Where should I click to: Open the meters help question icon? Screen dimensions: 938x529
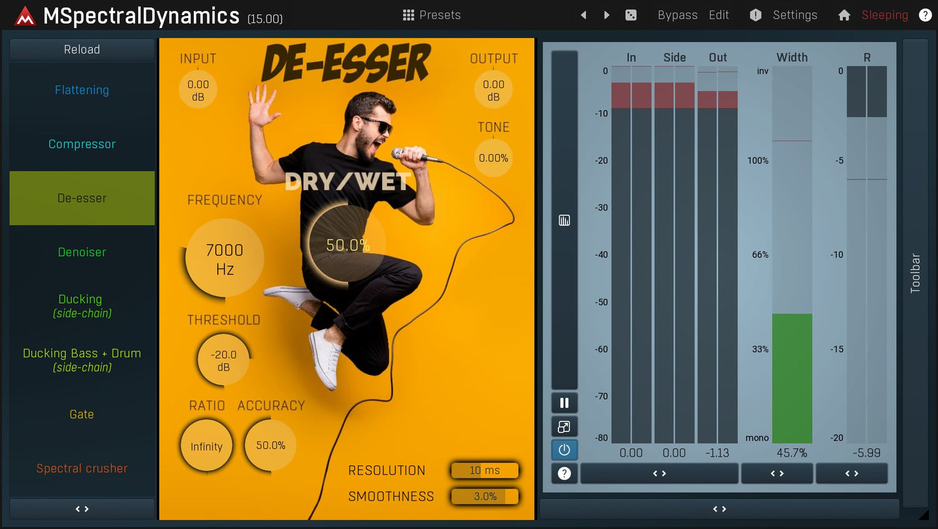click(x=564, y=473)
